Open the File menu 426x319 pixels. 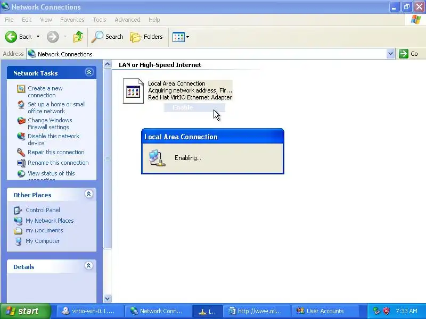[9, 20]
